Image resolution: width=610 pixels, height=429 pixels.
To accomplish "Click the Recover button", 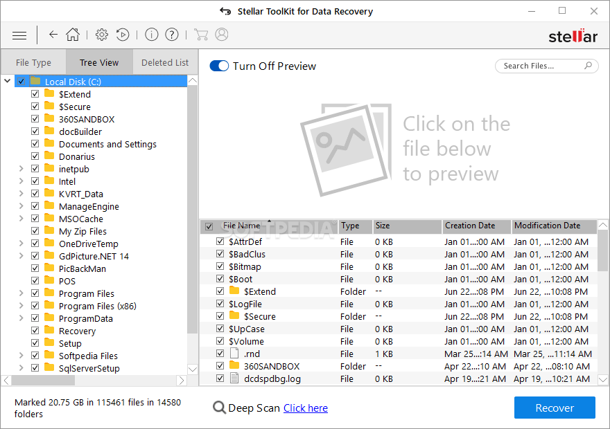I will [555, 408].
